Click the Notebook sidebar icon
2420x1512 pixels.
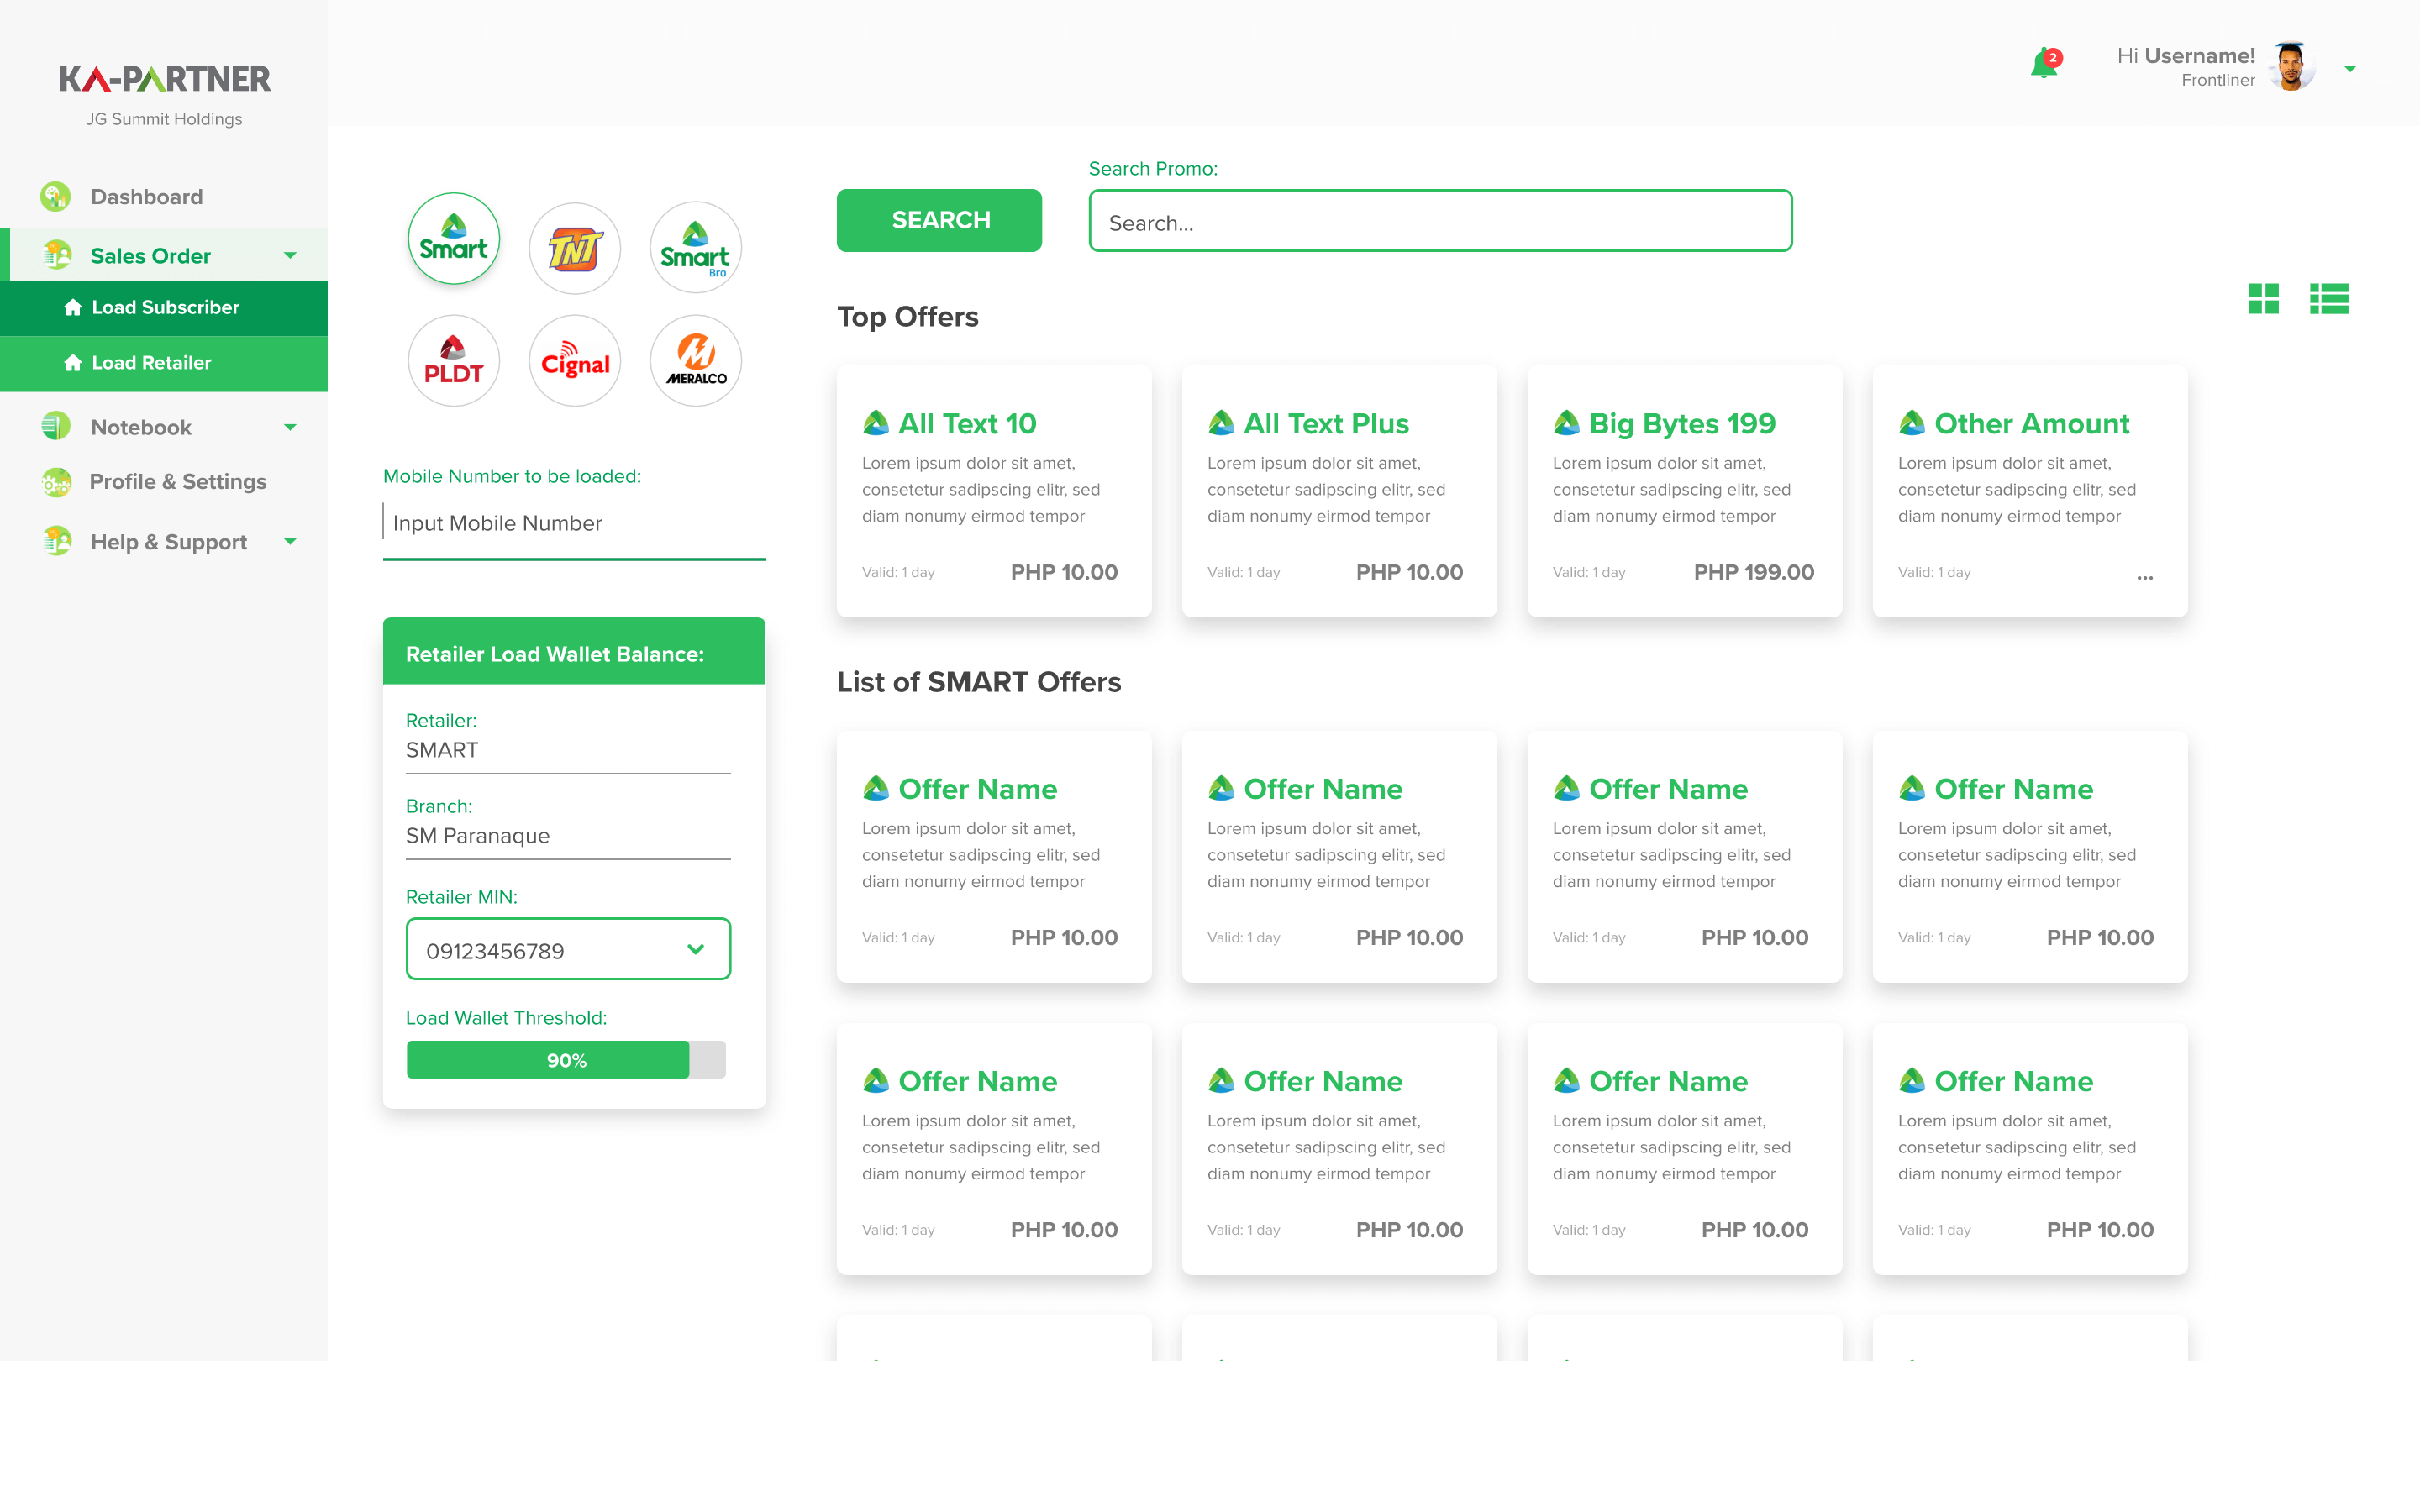(56, 426)
